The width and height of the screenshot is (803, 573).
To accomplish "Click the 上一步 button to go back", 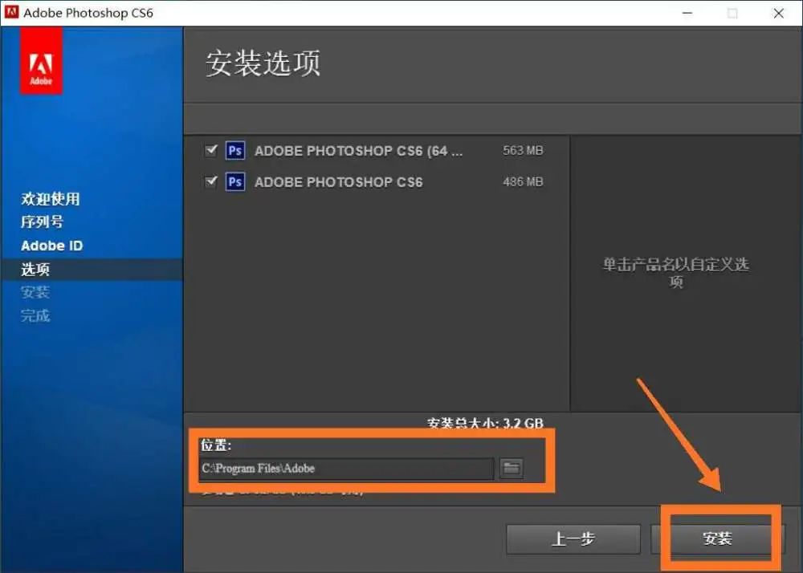I will [x=573, y=538].
